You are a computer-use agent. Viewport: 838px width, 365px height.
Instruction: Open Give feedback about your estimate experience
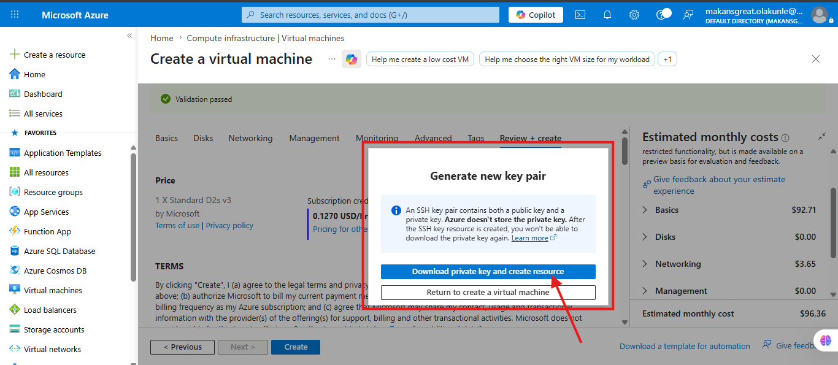click(719, 185)
